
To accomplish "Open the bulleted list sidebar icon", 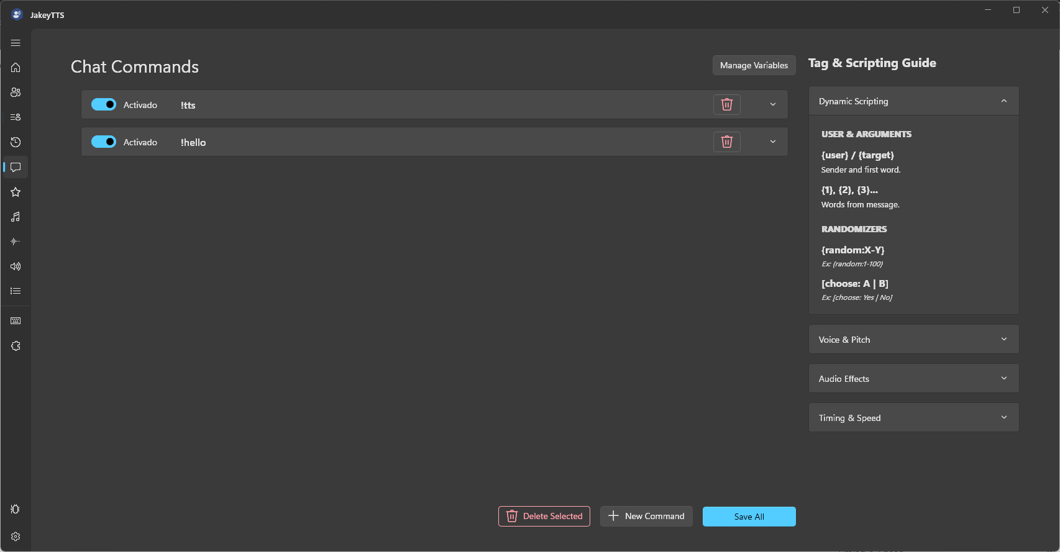I will (x=16, y=291).
